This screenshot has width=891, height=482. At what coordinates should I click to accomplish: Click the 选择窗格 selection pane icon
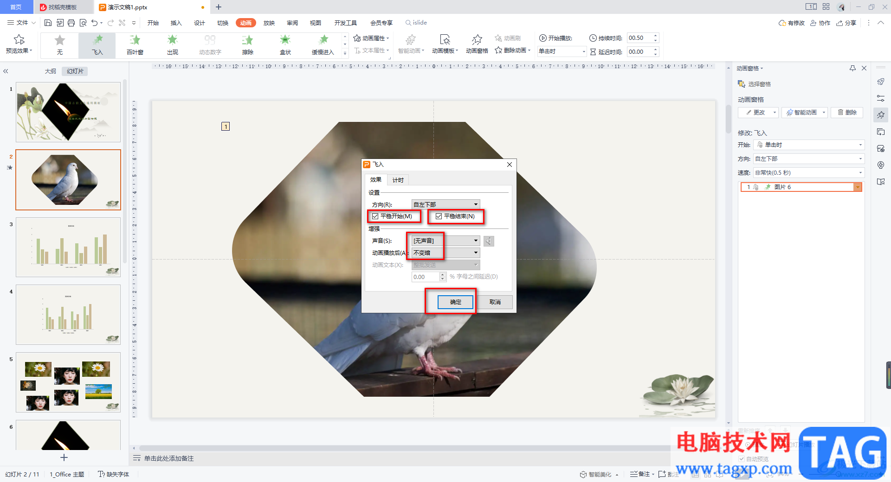[741, 84]
